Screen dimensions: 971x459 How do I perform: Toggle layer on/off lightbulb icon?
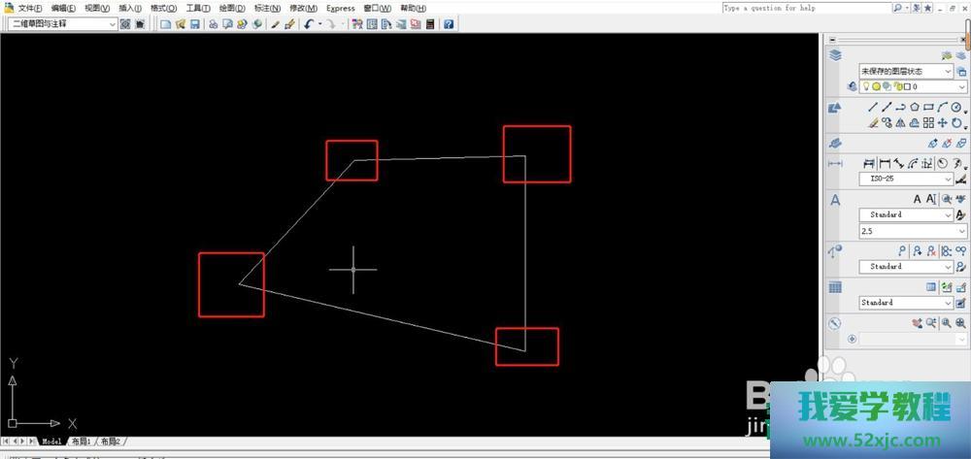864,87
